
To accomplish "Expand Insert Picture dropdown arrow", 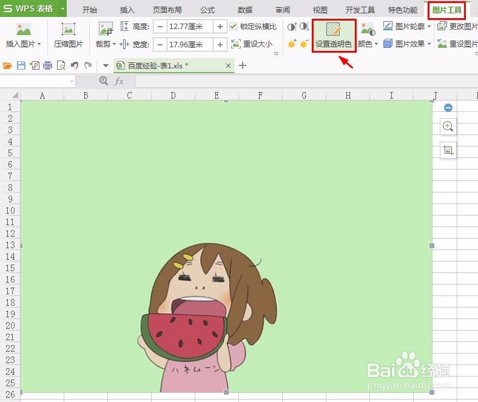I will pos(39,44).
